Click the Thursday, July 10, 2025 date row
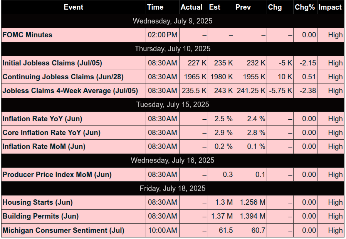The width and height of the screenshot is (346, 239). [173, 49]
